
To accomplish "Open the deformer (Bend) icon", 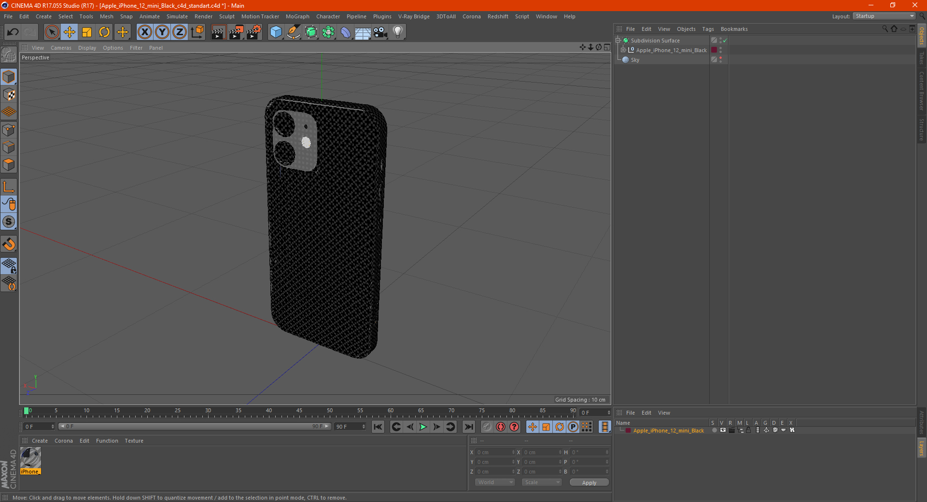I will point(346,32).
